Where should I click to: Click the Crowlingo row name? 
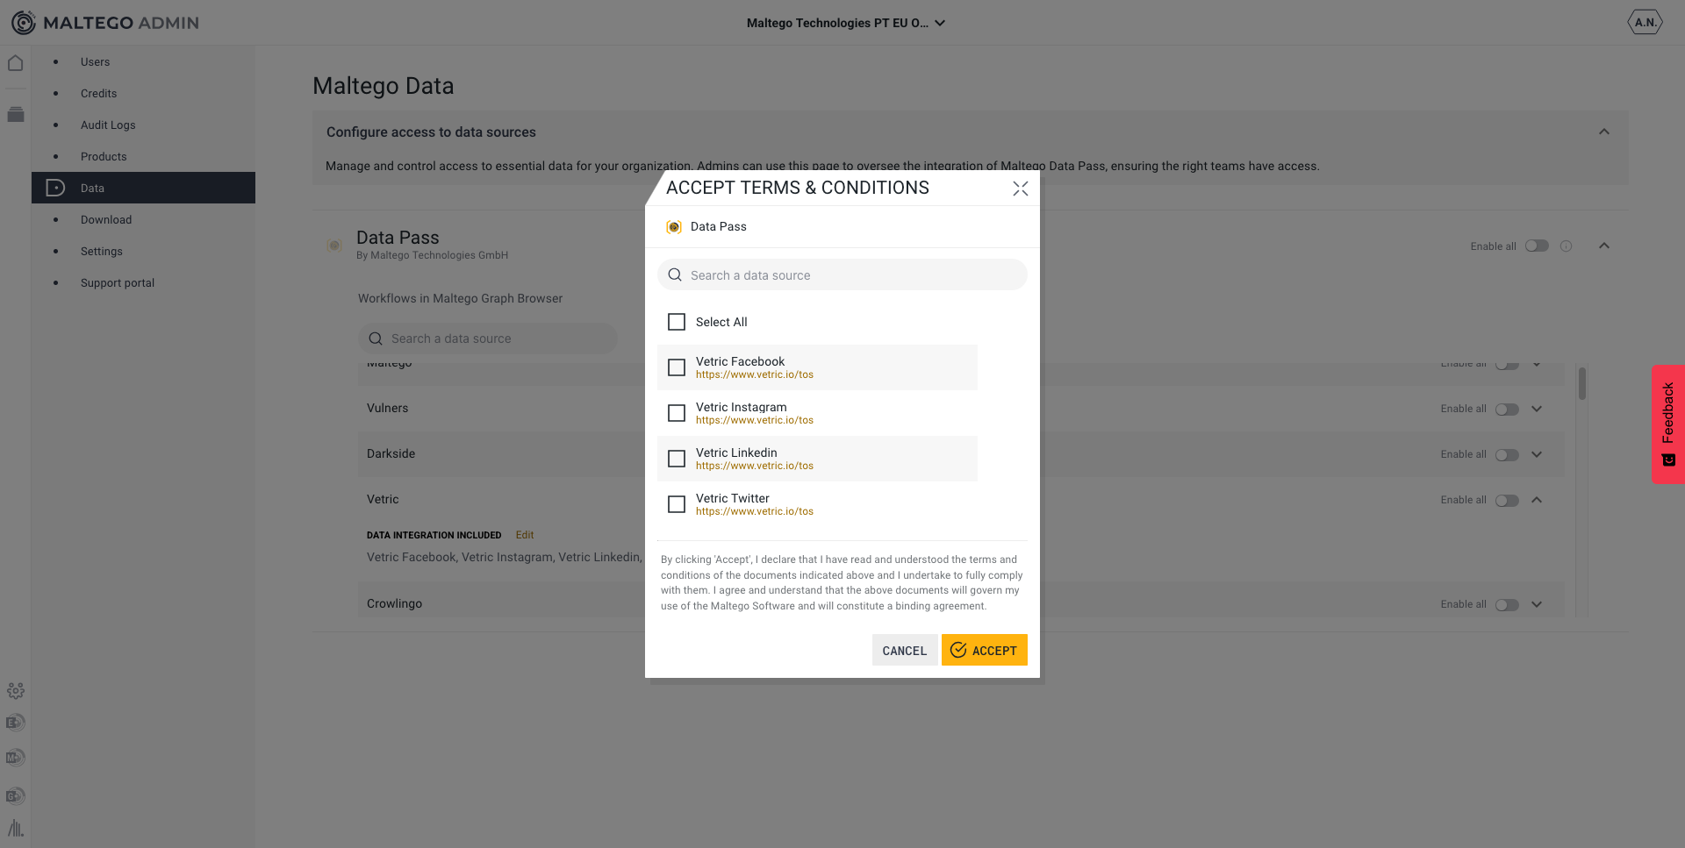[395, 603]
